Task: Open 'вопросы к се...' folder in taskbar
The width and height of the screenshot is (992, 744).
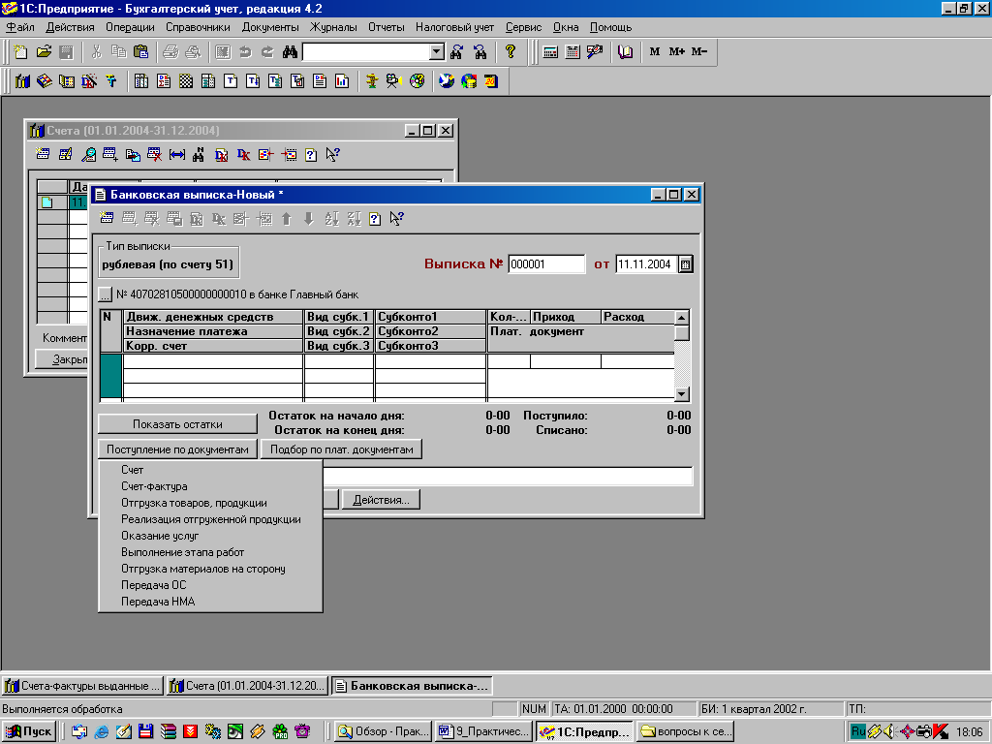Action: tap(686, 732)
